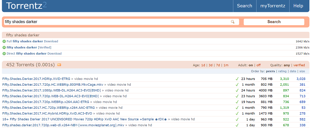Filter torrents by age 7d
This screenshot has height=128, width=311.
pyautogui.click(x=218, y=65)
